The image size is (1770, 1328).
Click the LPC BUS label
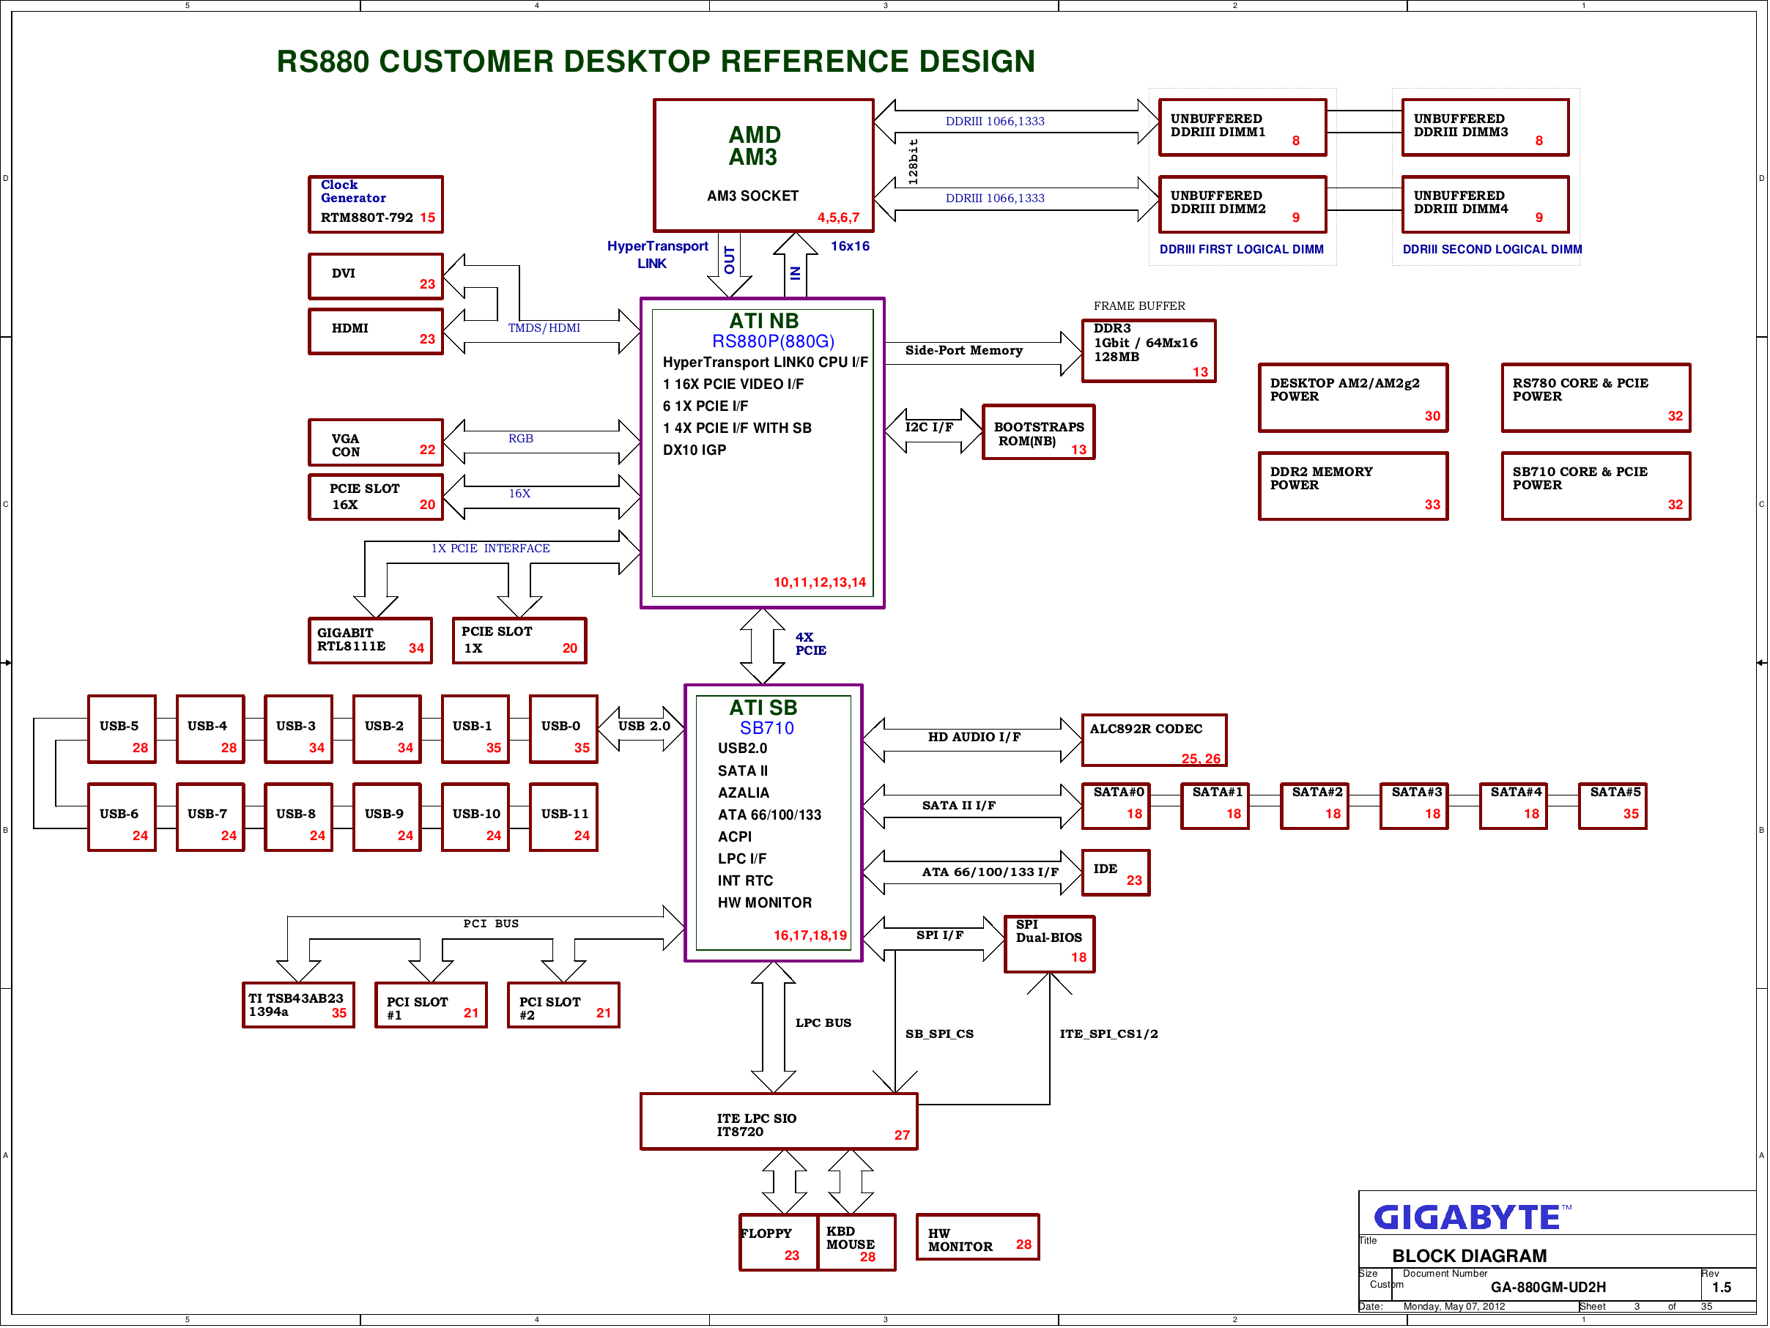coord(823,1023)
